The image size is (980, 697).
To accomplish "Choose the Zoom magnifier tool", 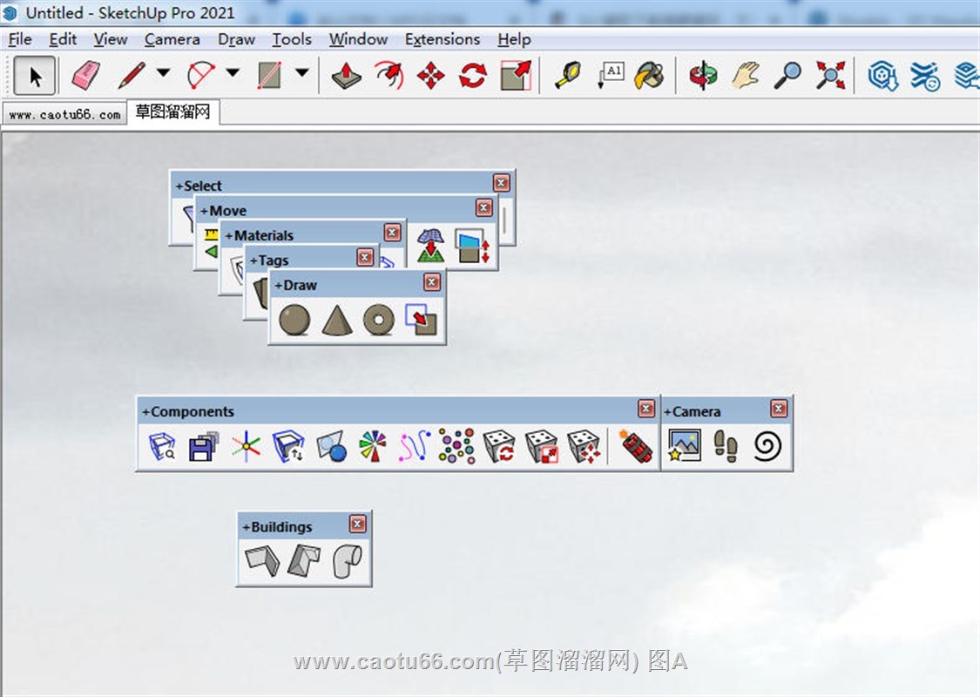I will point(787,76).
